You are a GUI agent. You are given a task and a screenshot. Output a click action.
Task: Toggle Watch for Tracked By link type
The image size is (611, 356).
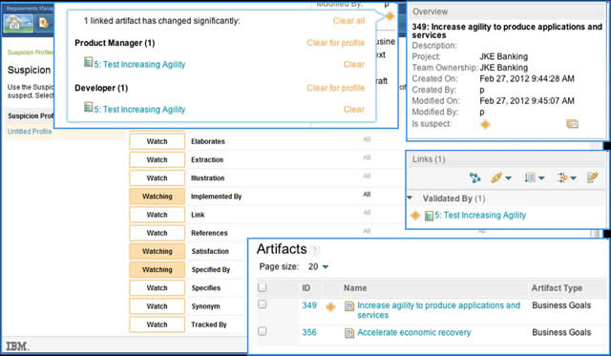pos(157,325)
